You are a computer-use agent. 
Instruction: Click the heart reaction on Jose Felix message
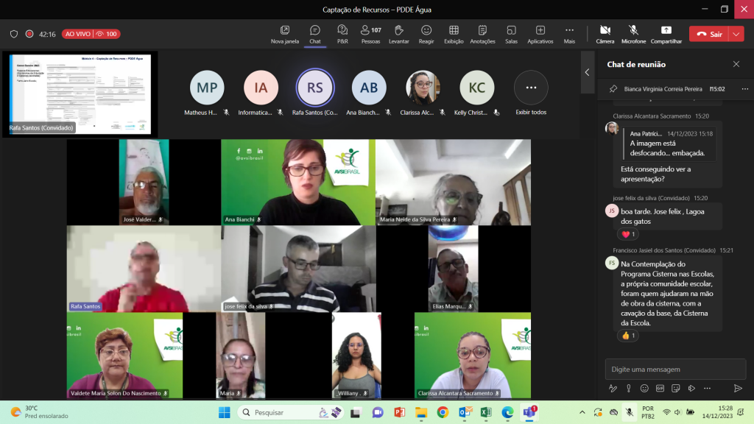(x=628, y=234)
